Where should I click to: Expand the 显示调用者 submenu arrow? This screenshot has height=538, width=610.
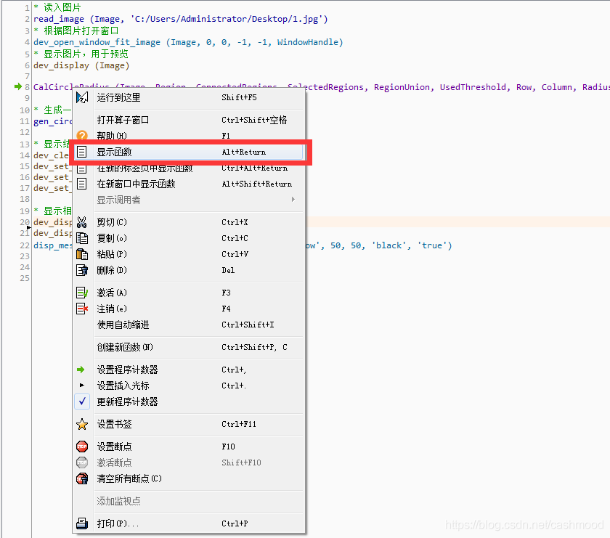293,200
